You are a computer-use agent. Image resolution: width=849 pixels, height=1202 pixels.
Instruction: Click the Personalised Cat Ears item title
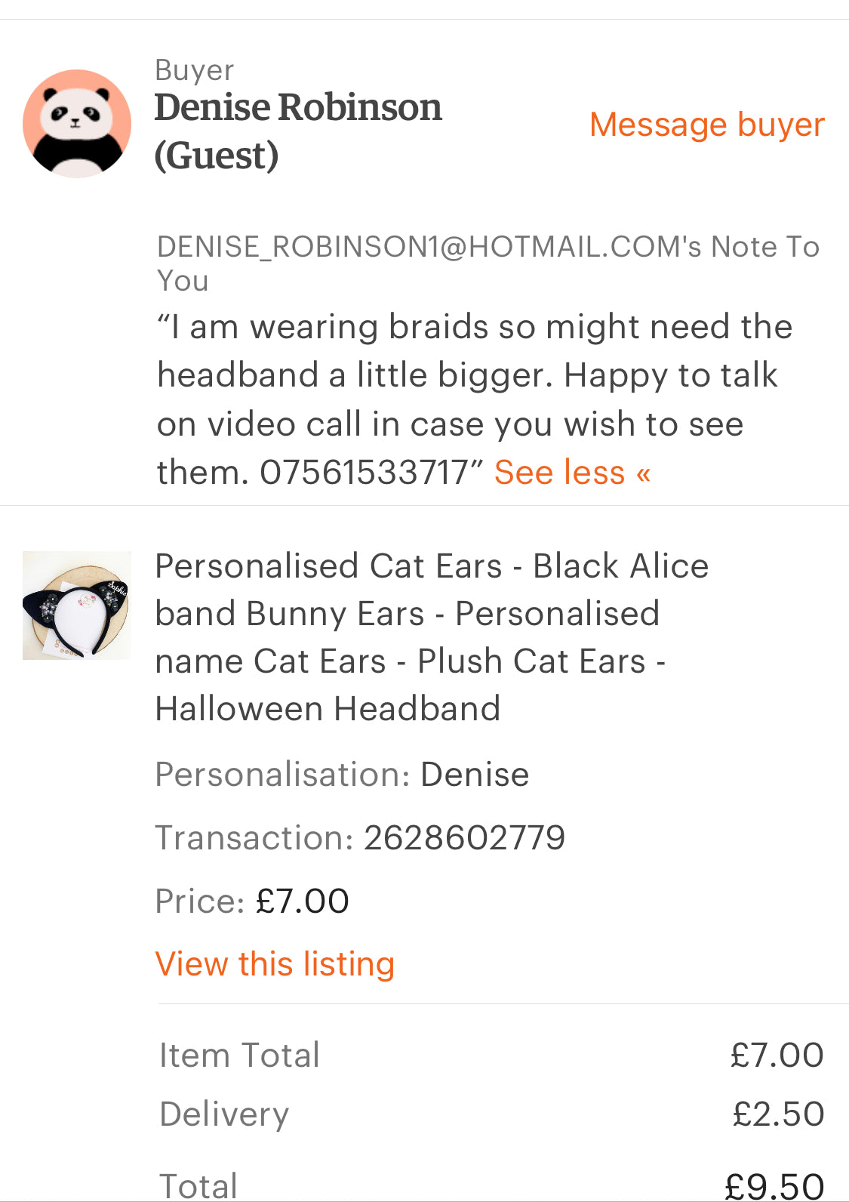point(431,636)
